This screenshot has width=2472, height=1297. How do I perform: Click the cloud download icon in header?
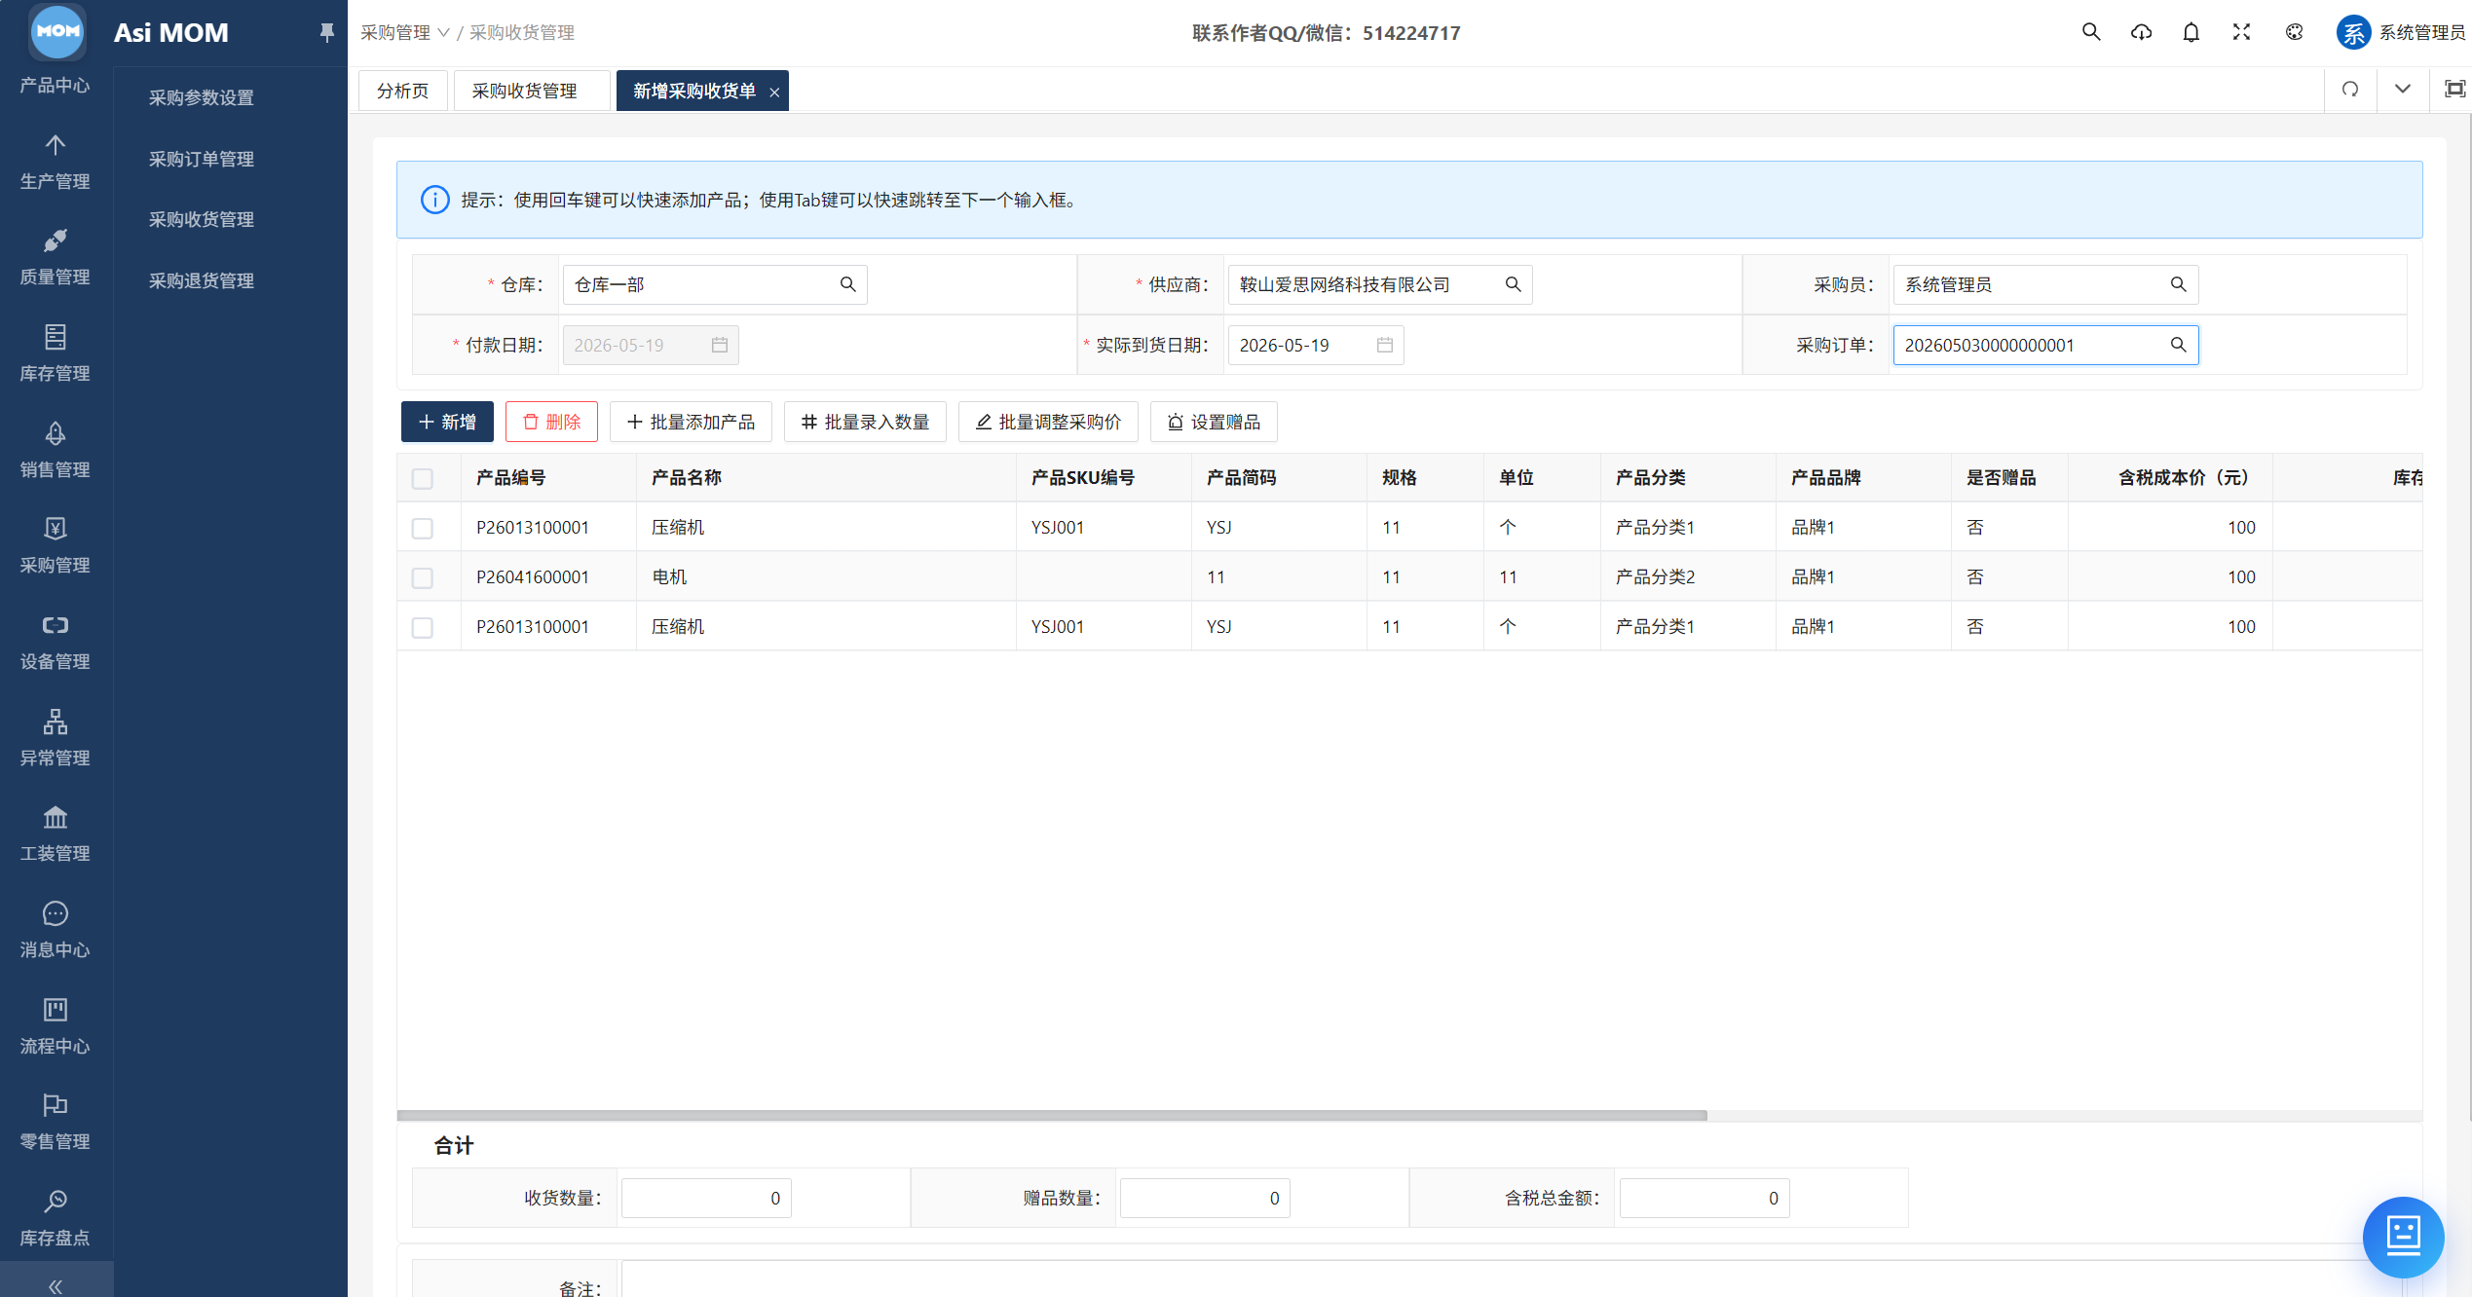pos(2141,32)
